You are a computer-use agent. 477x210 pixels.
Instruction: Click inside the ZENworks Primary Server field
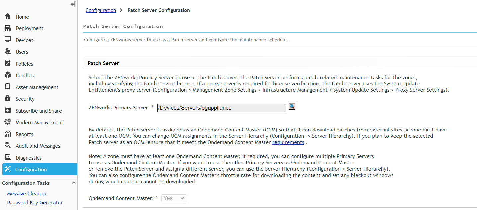tap(221, 108)
